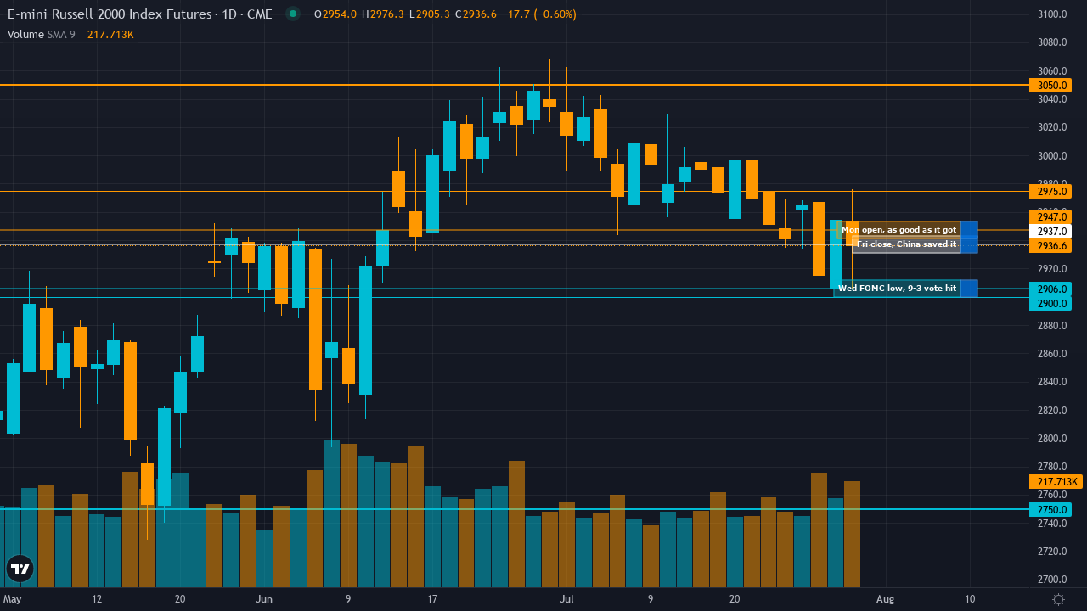Click the 2800.0 tick on price axis
Viewport: 1087px width, 611px height.
pyautogui.click(x=1052, y=439)
